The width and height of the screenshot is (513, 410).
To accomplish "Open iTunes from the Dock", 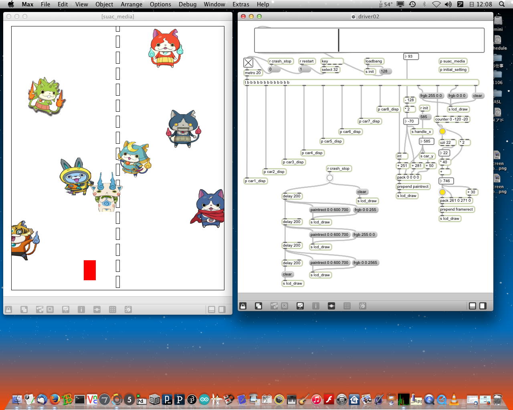I will click(317, 399).
